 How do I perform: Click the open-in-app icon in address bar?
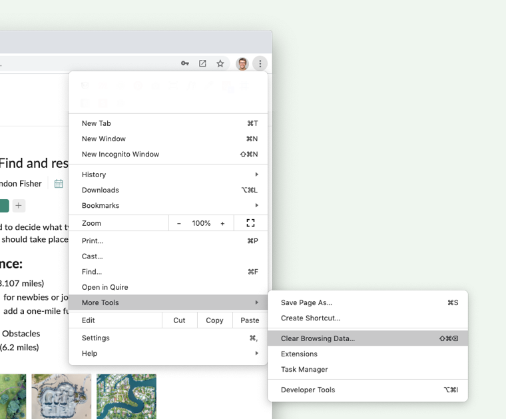point(202,63)
